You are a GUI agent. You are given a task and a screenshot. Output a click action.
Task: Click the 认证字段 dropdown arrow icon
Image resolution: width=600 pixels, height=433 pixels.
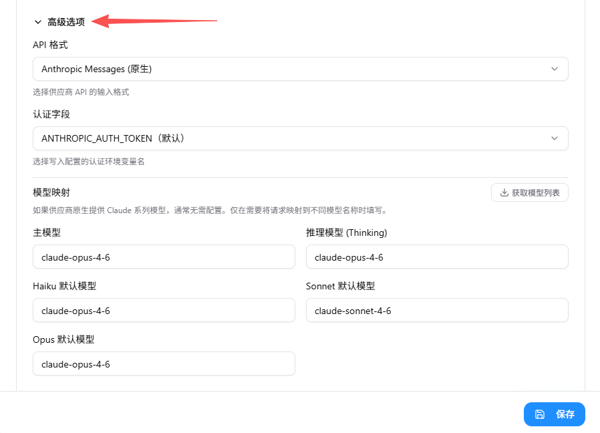[554, 138]
